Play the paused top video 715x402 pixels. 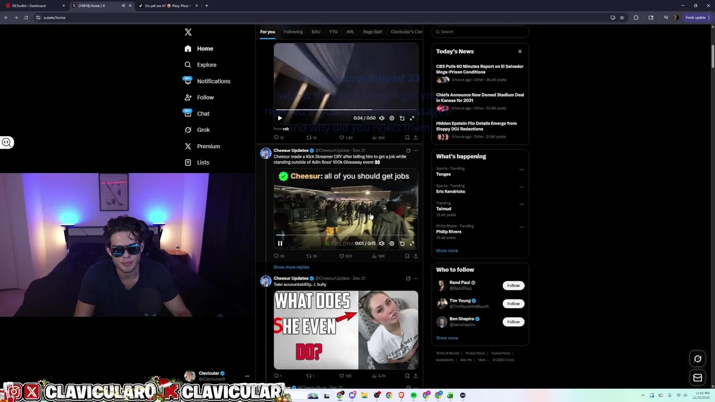(x=280, y=118)
